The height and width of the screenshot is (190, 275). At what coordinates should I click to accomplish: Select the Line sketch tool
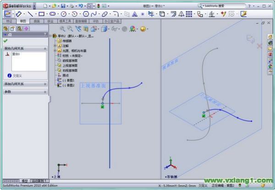coord(30,14)
